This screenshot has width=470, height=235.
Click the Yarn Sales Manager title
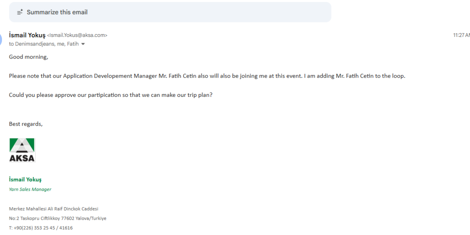coord(30,189)
